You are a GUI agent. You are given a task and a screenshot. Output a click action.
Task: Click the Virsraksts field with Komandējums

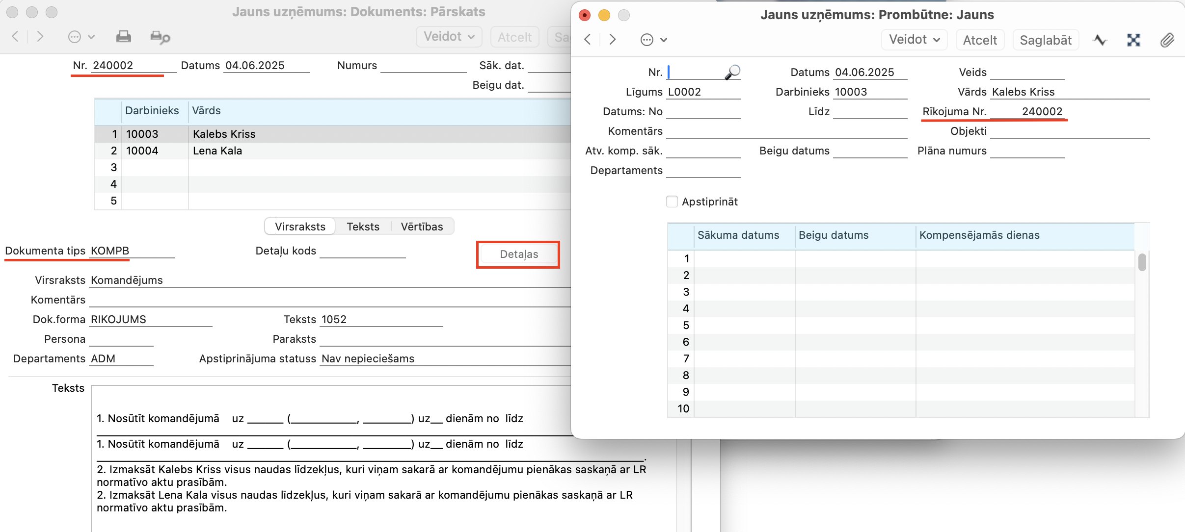[x=329, y=280]
